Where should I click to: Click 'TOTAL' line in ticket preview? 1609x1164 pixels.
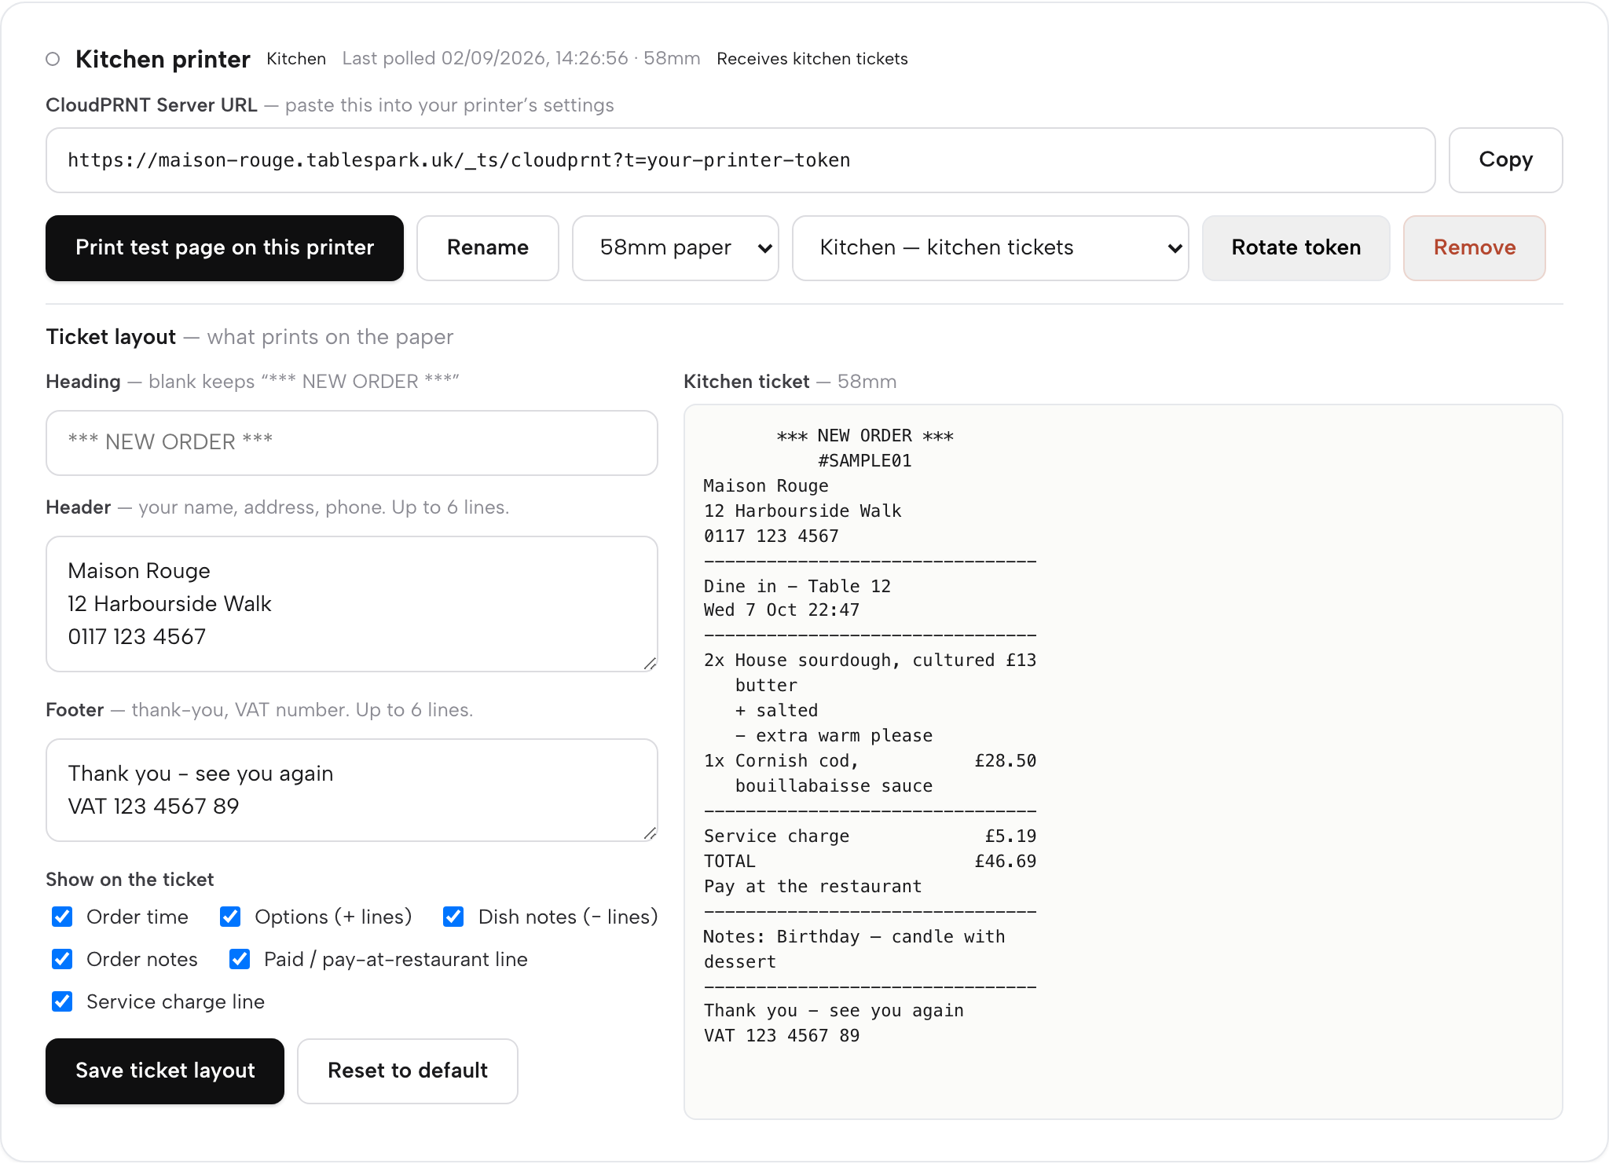click(x=870, y=862)
